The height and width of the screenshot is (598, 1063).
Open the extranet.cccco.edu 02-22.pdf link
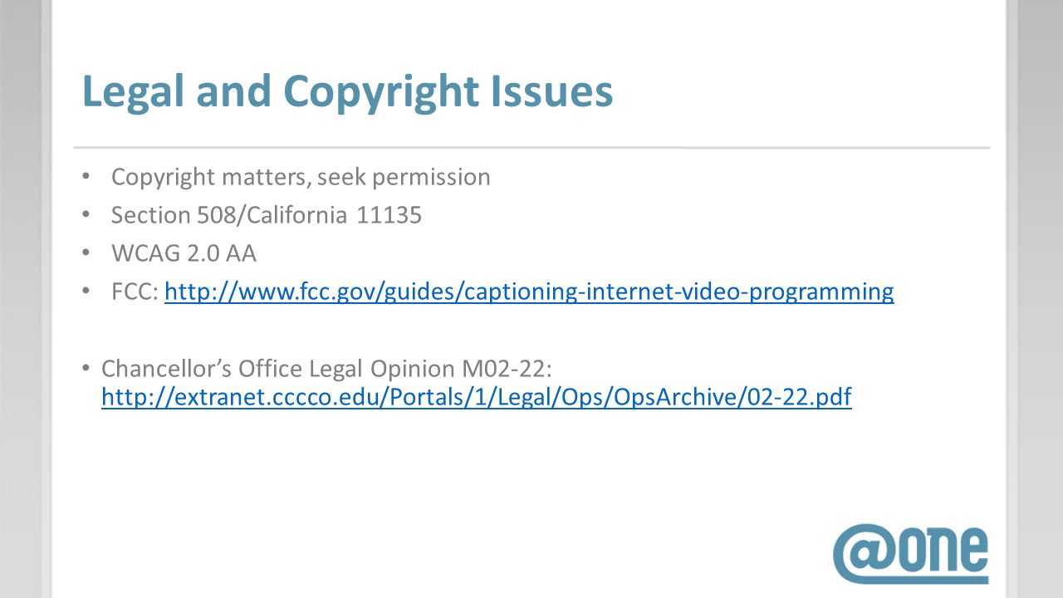point(476,397)
